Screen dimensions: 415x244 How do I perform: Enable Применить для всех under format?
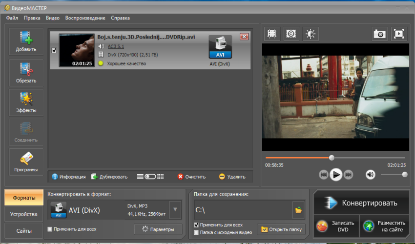pos(50,229)
